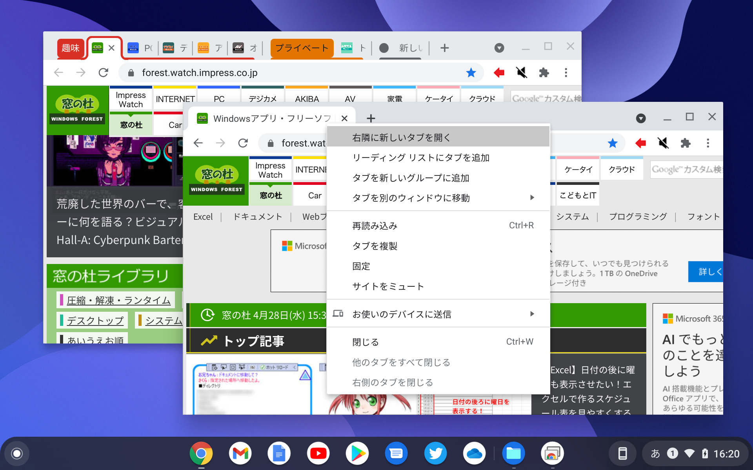The image size is (753, 470).
Task: Click the red arrow extension icon
Action: [x=640, y=143]
